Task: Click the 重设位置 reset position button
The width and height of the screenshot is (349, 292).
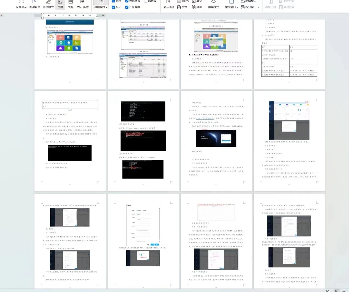Action: tap(287, 7)
